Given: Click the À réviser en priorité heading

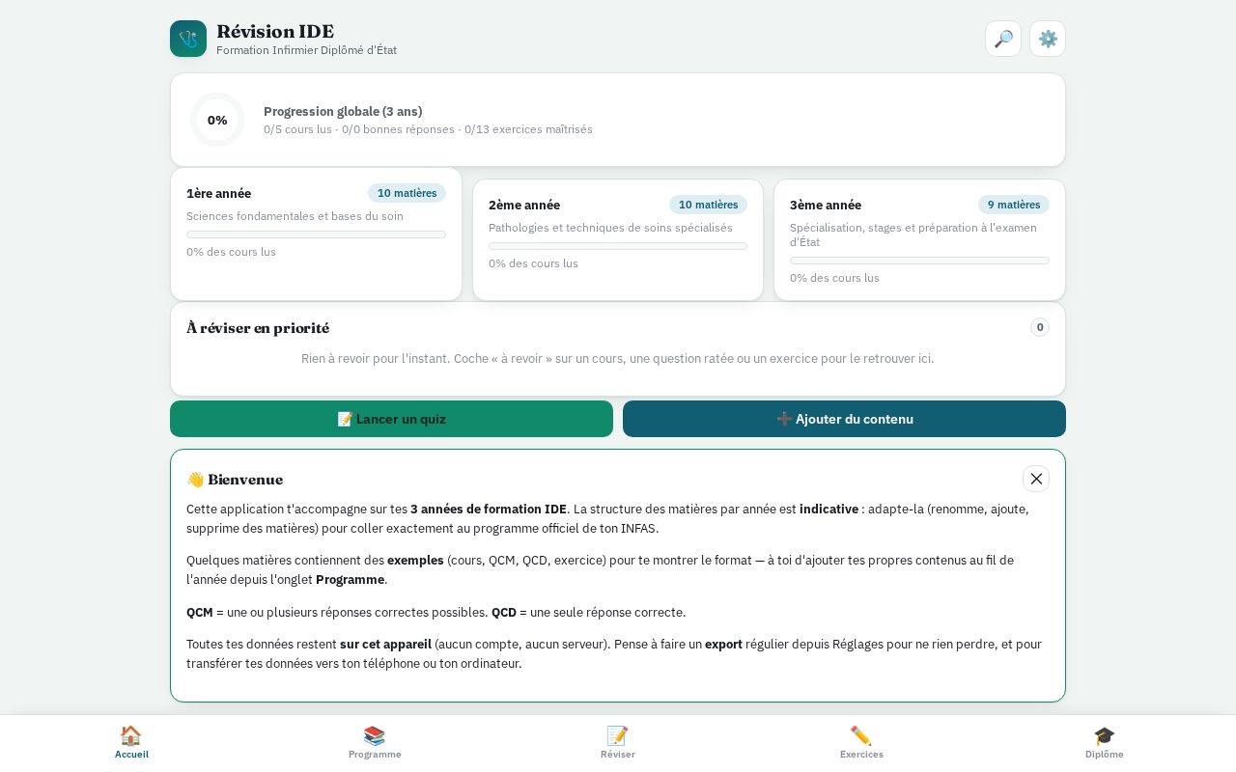Looking at the screenshot, I should click(x=258, y=328).
